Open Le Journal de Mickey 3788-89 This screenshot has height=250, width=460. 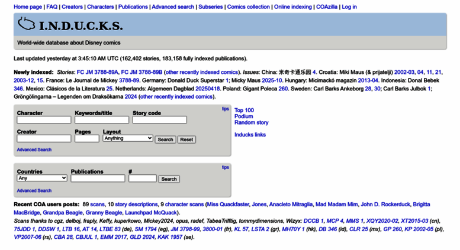[x=129, y=80]
